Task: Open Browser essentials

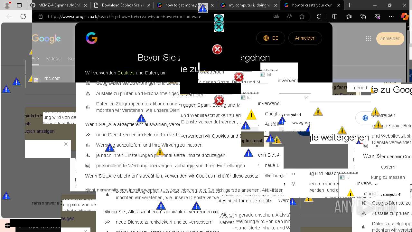Action: coord(377,16)
